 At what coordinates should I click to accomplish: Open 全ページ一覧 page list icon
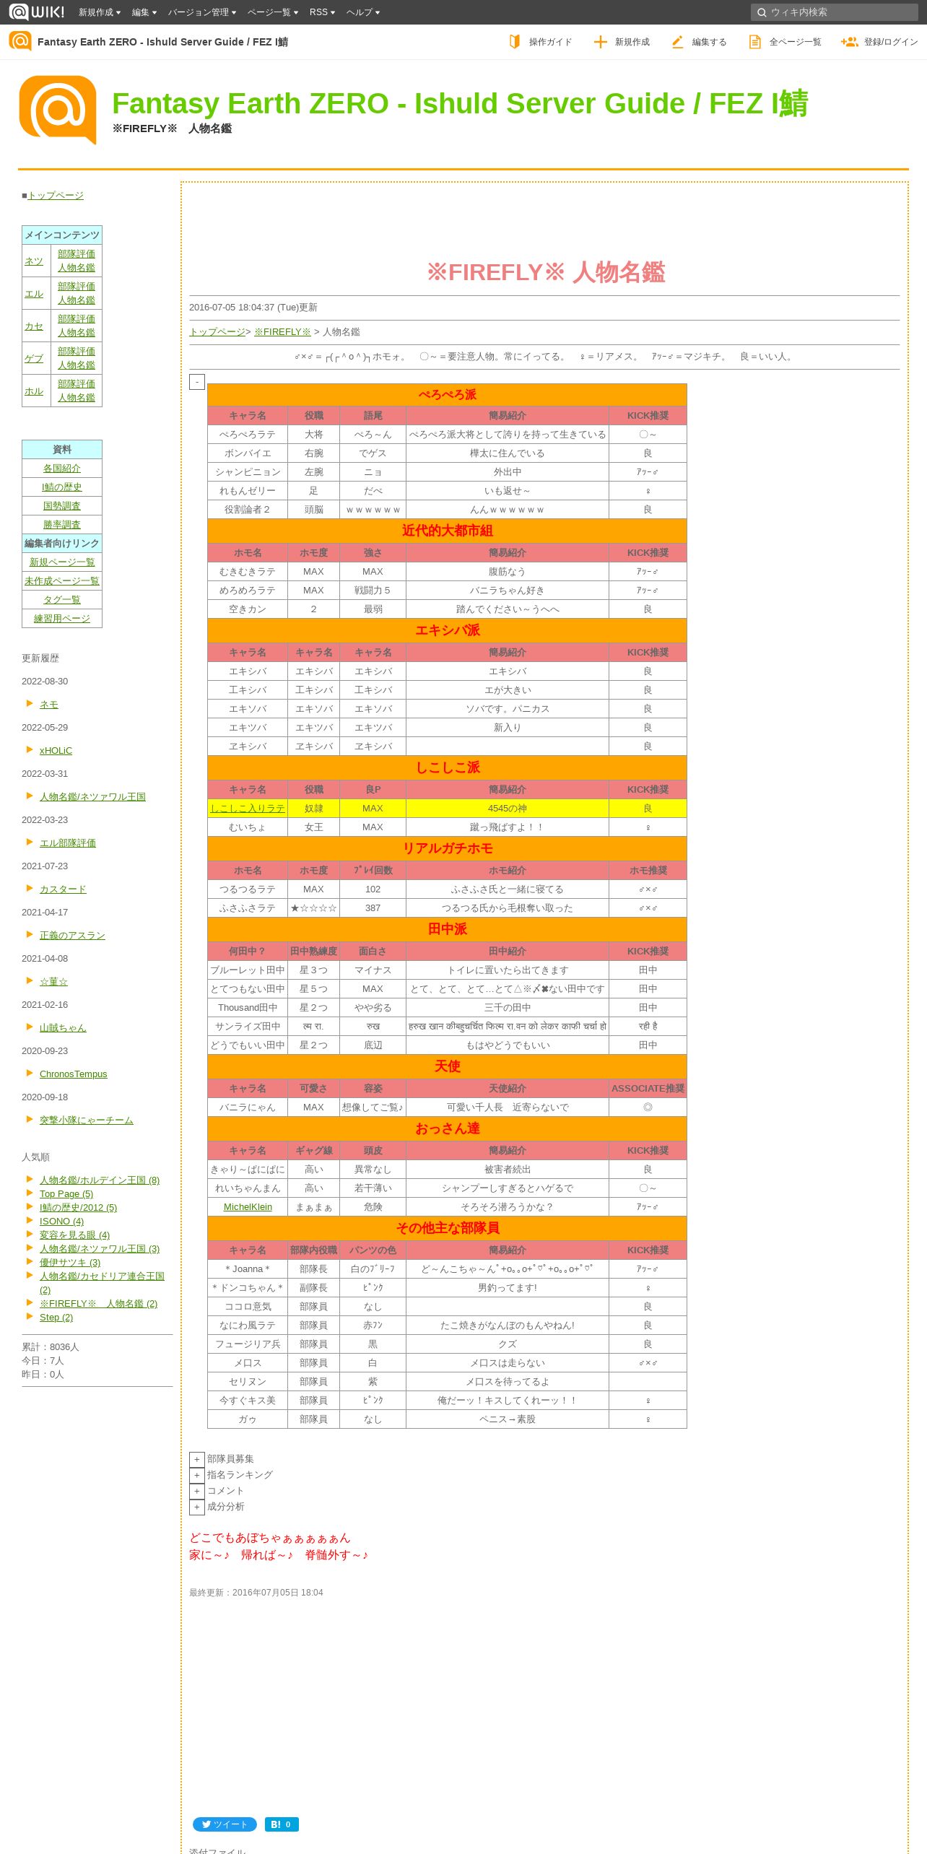[x=754, y=42]
